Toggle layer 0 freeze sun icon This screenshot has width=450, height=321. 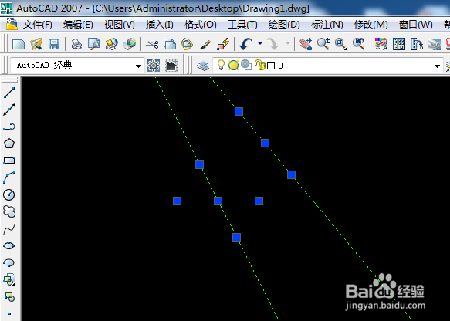click(x=233, y=66)
